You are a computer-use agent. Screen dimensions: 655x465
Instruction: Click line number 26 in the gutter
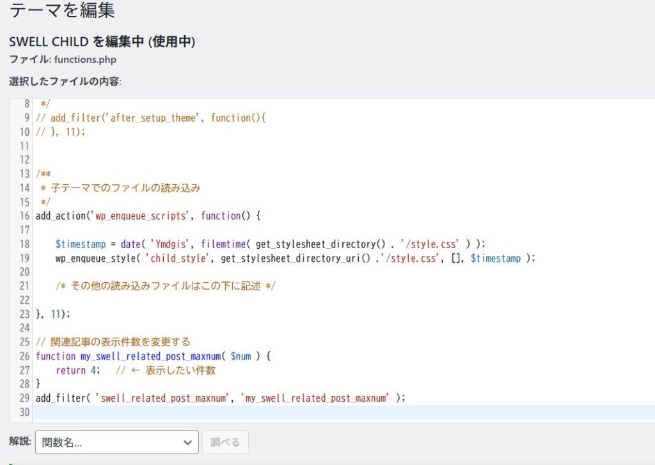click(x=24, y=356)
